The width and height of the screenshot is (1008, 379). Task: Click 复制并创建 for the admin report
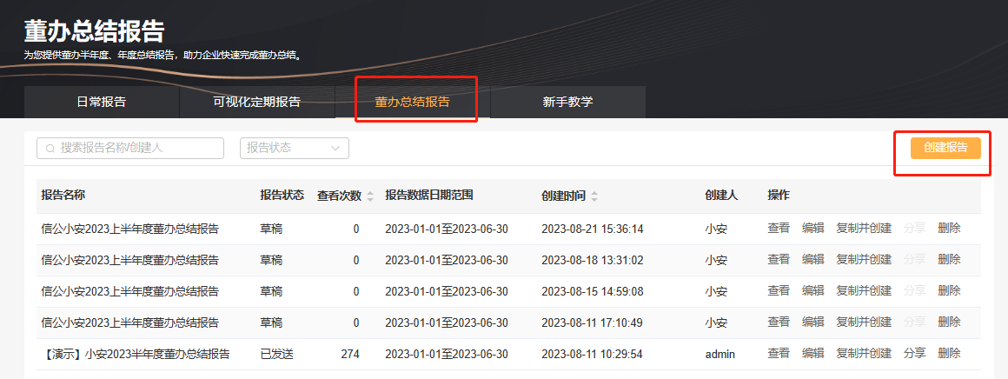coord(864,353)
